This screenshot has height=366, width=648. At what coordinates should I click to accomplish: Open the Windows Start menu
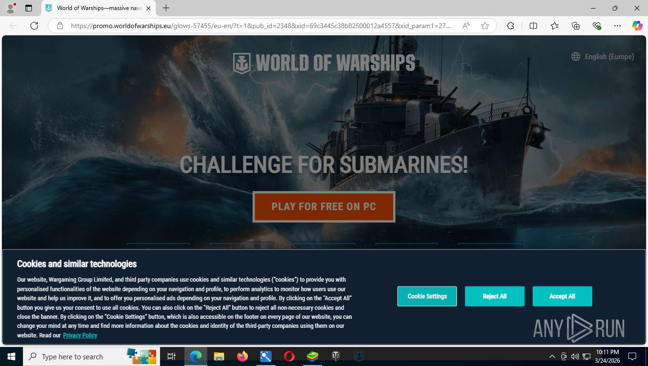tap(11, 356)
